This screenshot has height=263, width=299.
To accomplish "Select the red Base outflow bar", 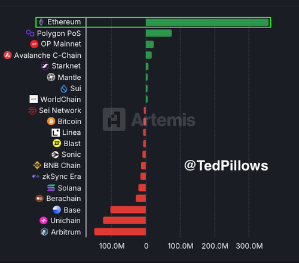I will click(128, 210).
